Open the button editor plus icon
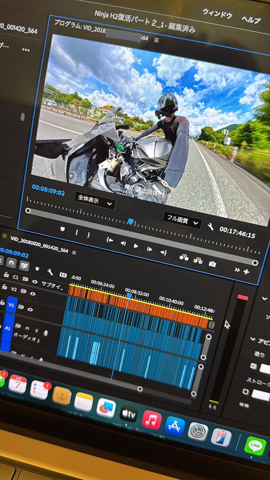Screen dimensions: 270x480 246,272
